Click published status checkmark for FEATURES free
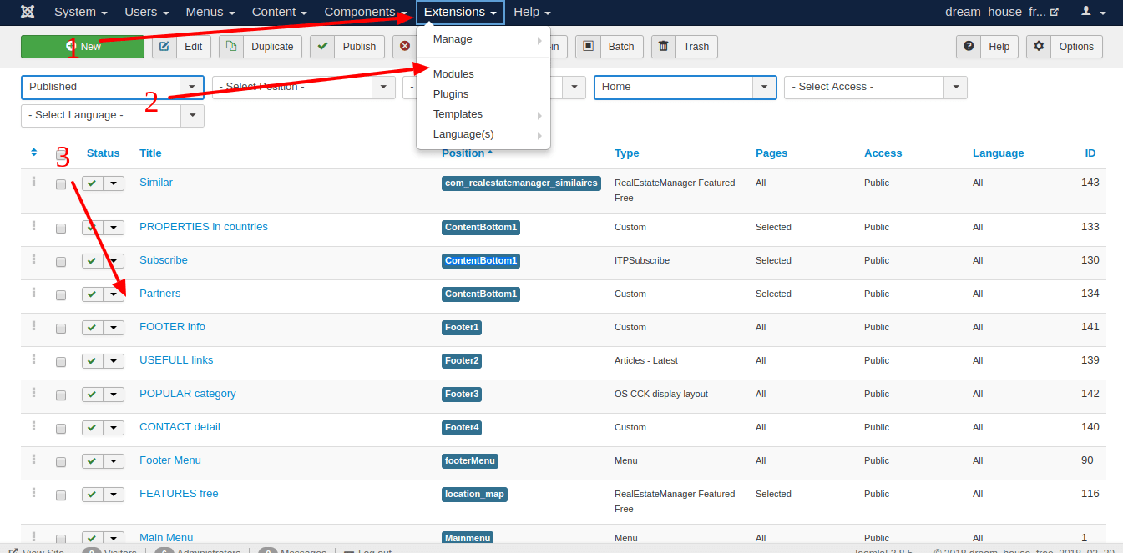 pyautogui.click(x=93, y=495)
